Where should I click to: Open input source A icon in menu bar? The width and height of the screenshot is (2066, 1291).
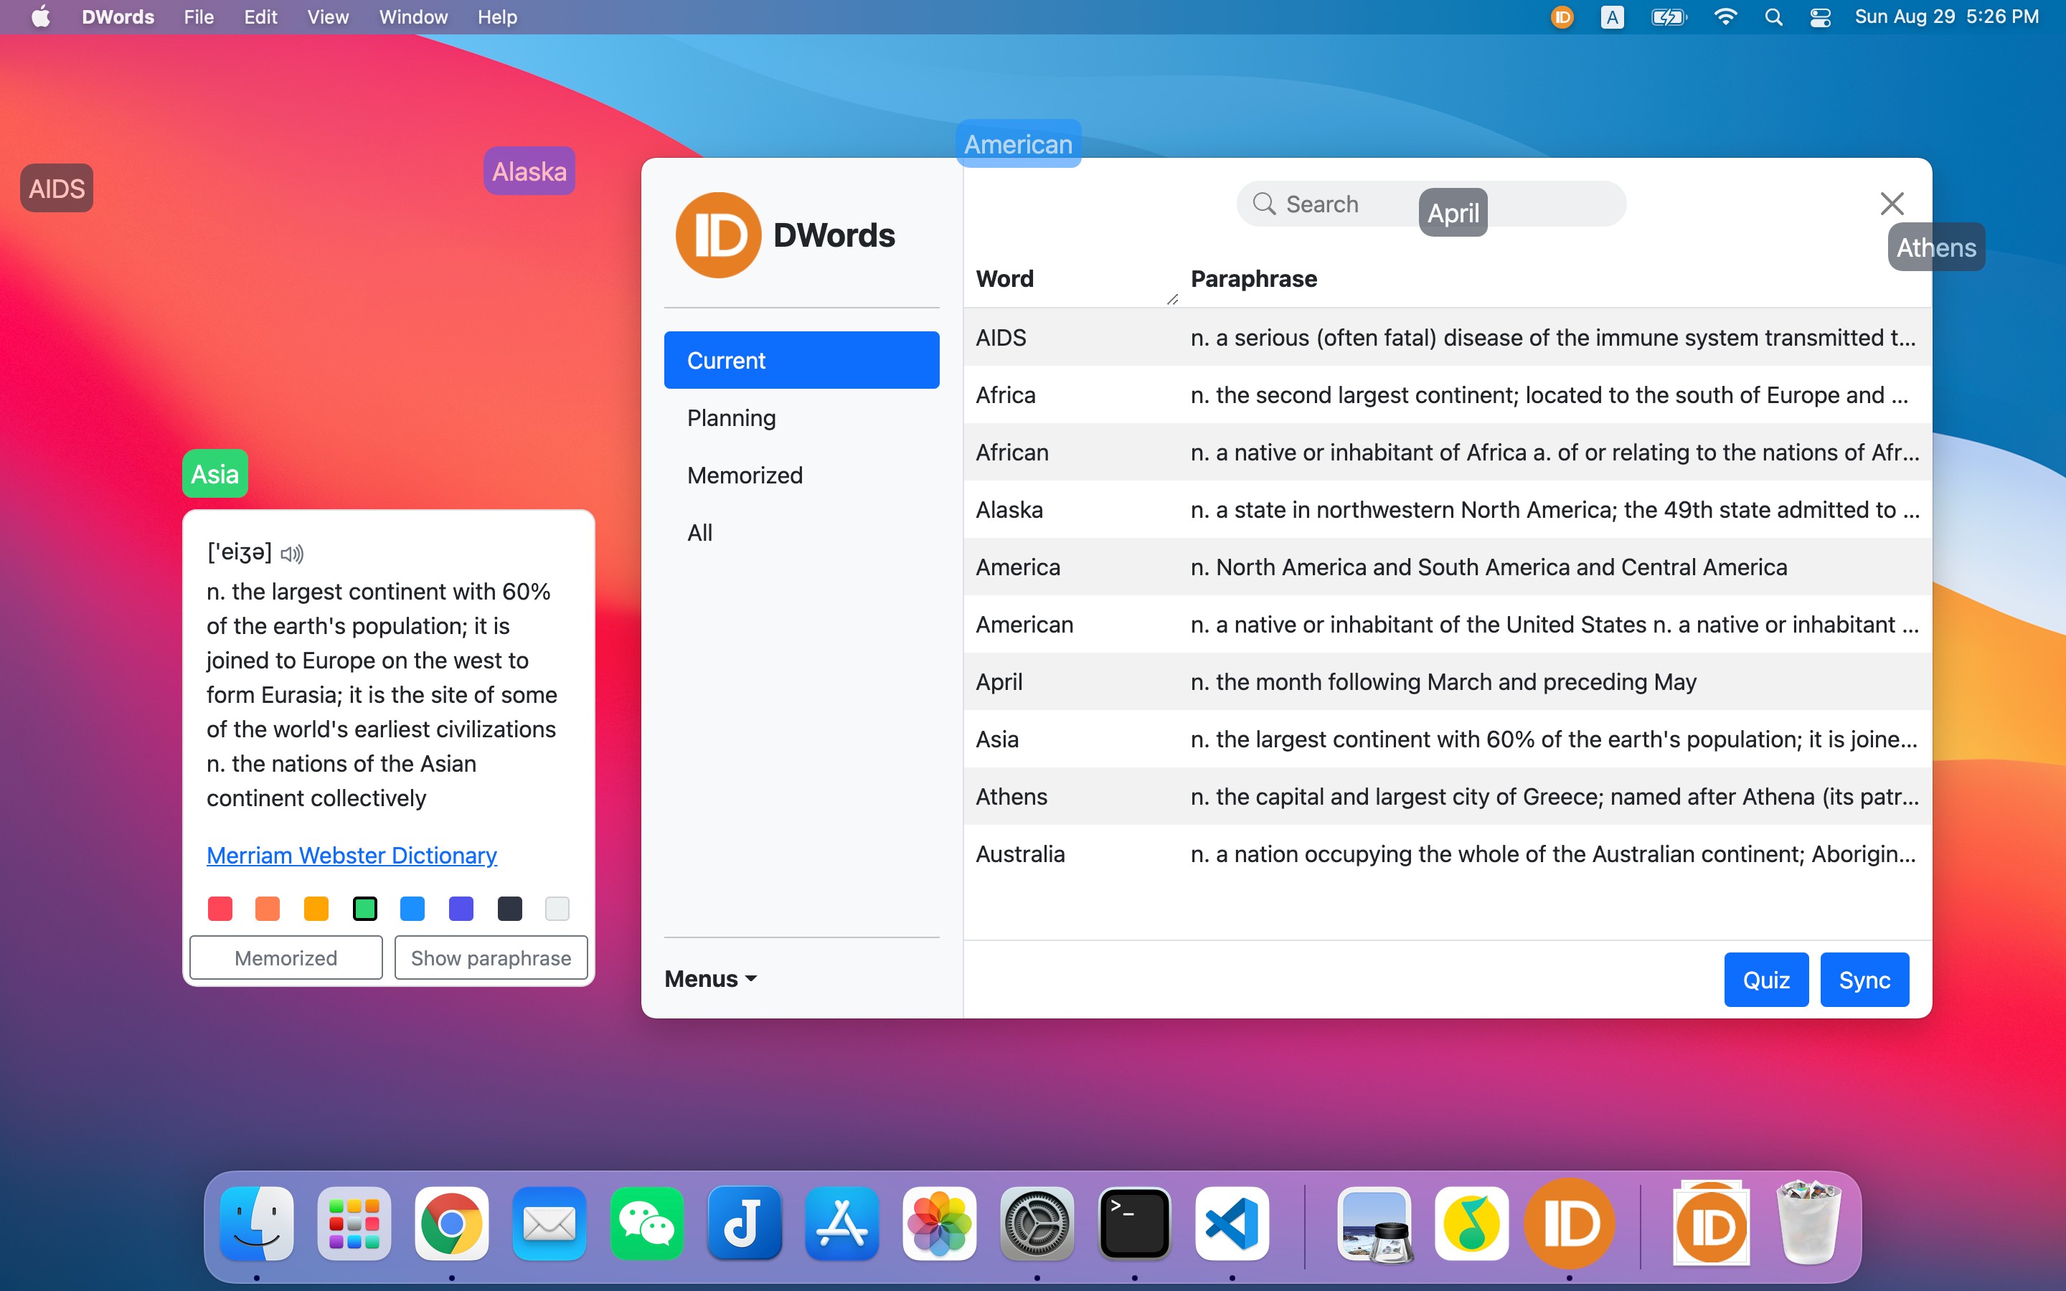[1612, 17]
